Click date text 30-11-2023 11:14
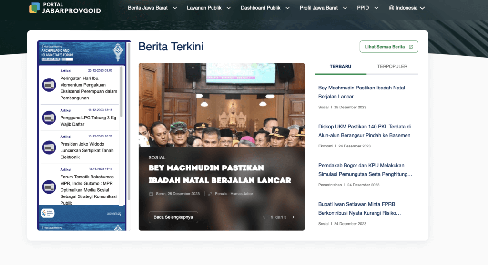This screenshot has height=265, width=488. click(100, 169)
